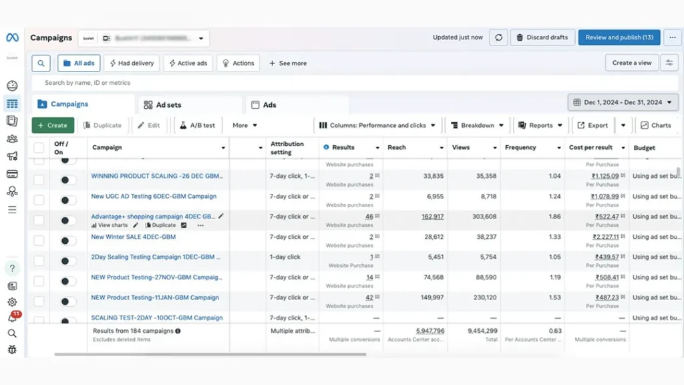Open the Breakdown dropdown menu
Image resolution: width=684 pixels, height=385 pixels.
pos(477,125)
